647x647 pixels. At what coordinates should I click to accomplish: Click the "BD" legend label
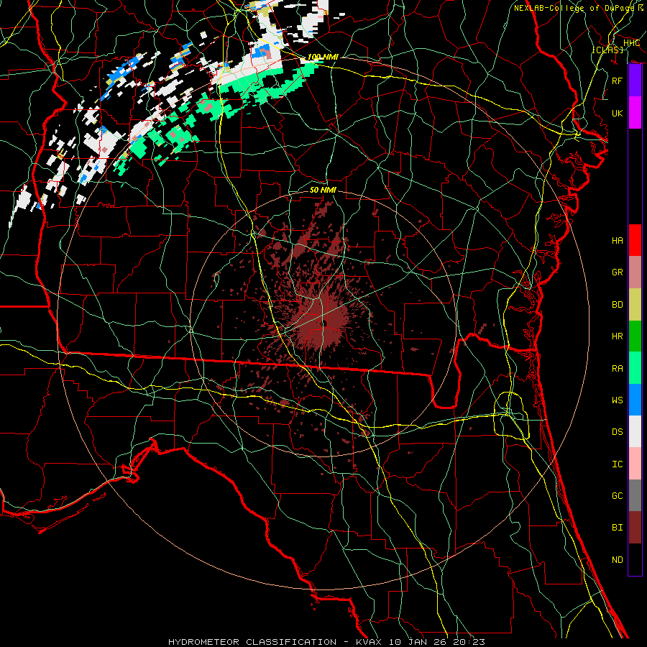click(x=618, y=305)
